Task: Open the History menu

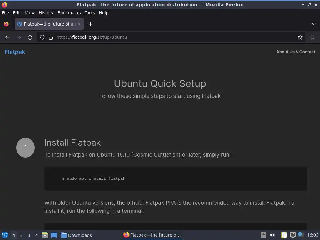Action: (46, 13)
